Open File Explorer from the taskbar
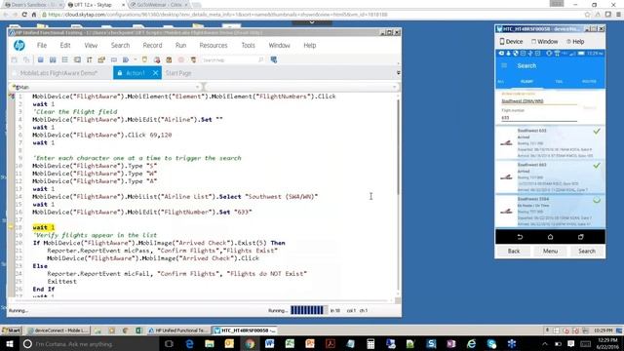 point(210,344)
